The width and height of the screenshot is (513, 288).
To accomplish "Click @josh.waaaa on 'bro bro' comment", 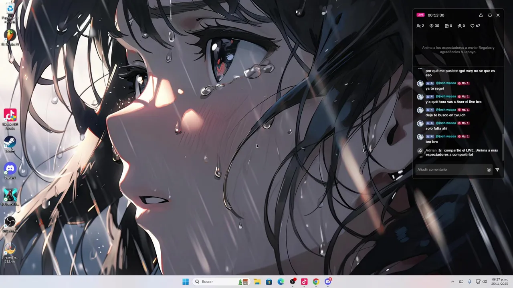I will point(446,136).
